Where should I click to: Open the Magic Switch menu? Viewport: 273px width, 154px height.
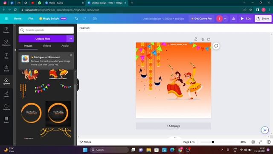(53, 18)
